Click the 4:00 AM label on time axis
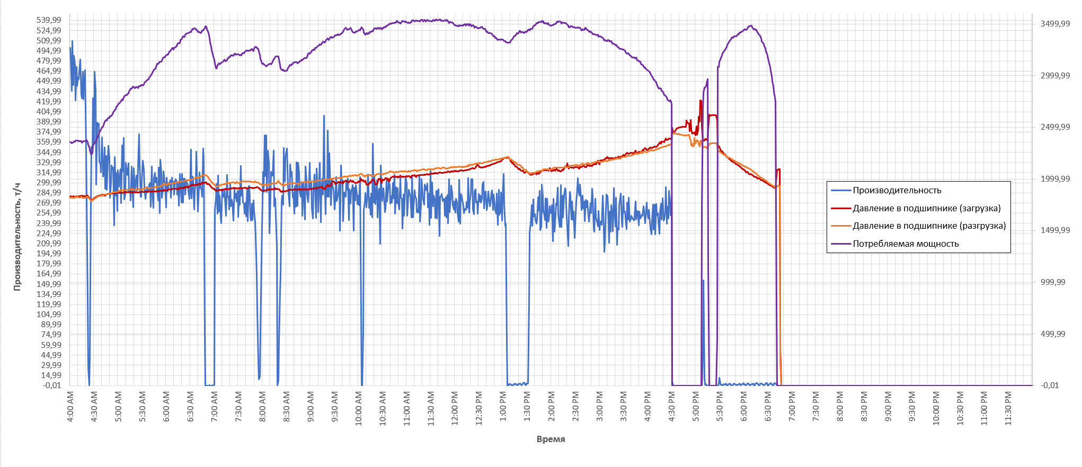Screen dimensions: 1082x467 [71, 407]
